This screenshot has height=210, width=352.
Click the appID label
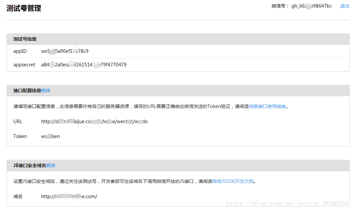20,51
